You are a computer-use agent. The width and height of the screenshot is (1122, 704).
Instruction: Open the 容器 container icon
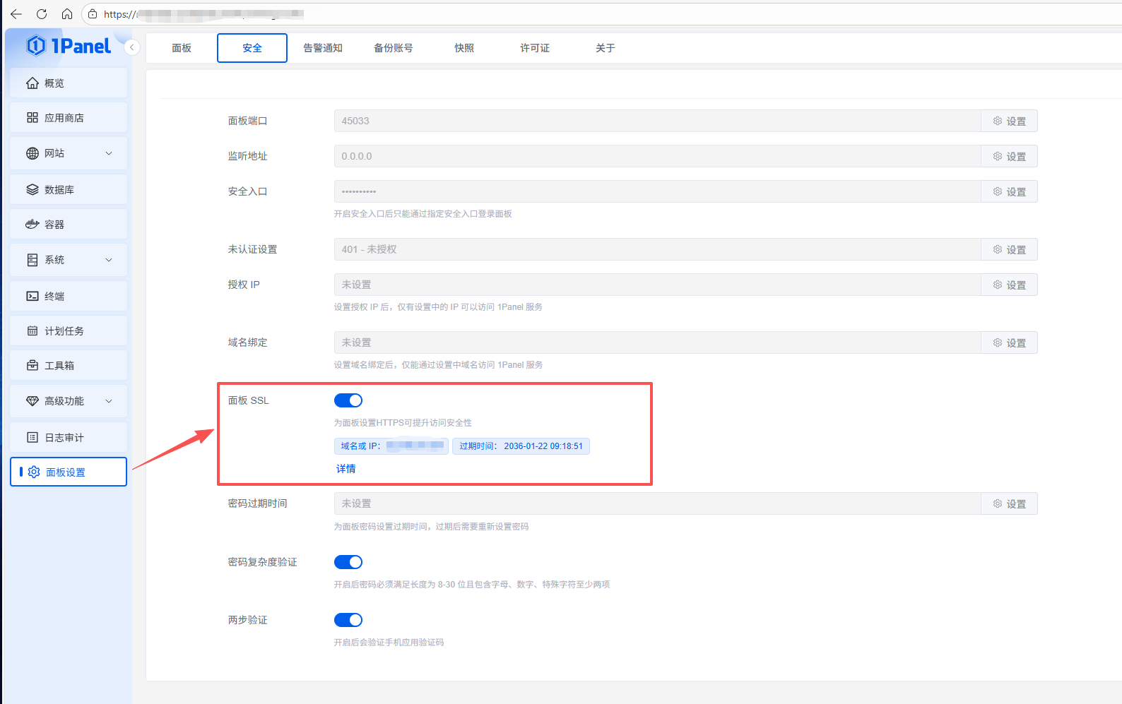pos(33,225)
